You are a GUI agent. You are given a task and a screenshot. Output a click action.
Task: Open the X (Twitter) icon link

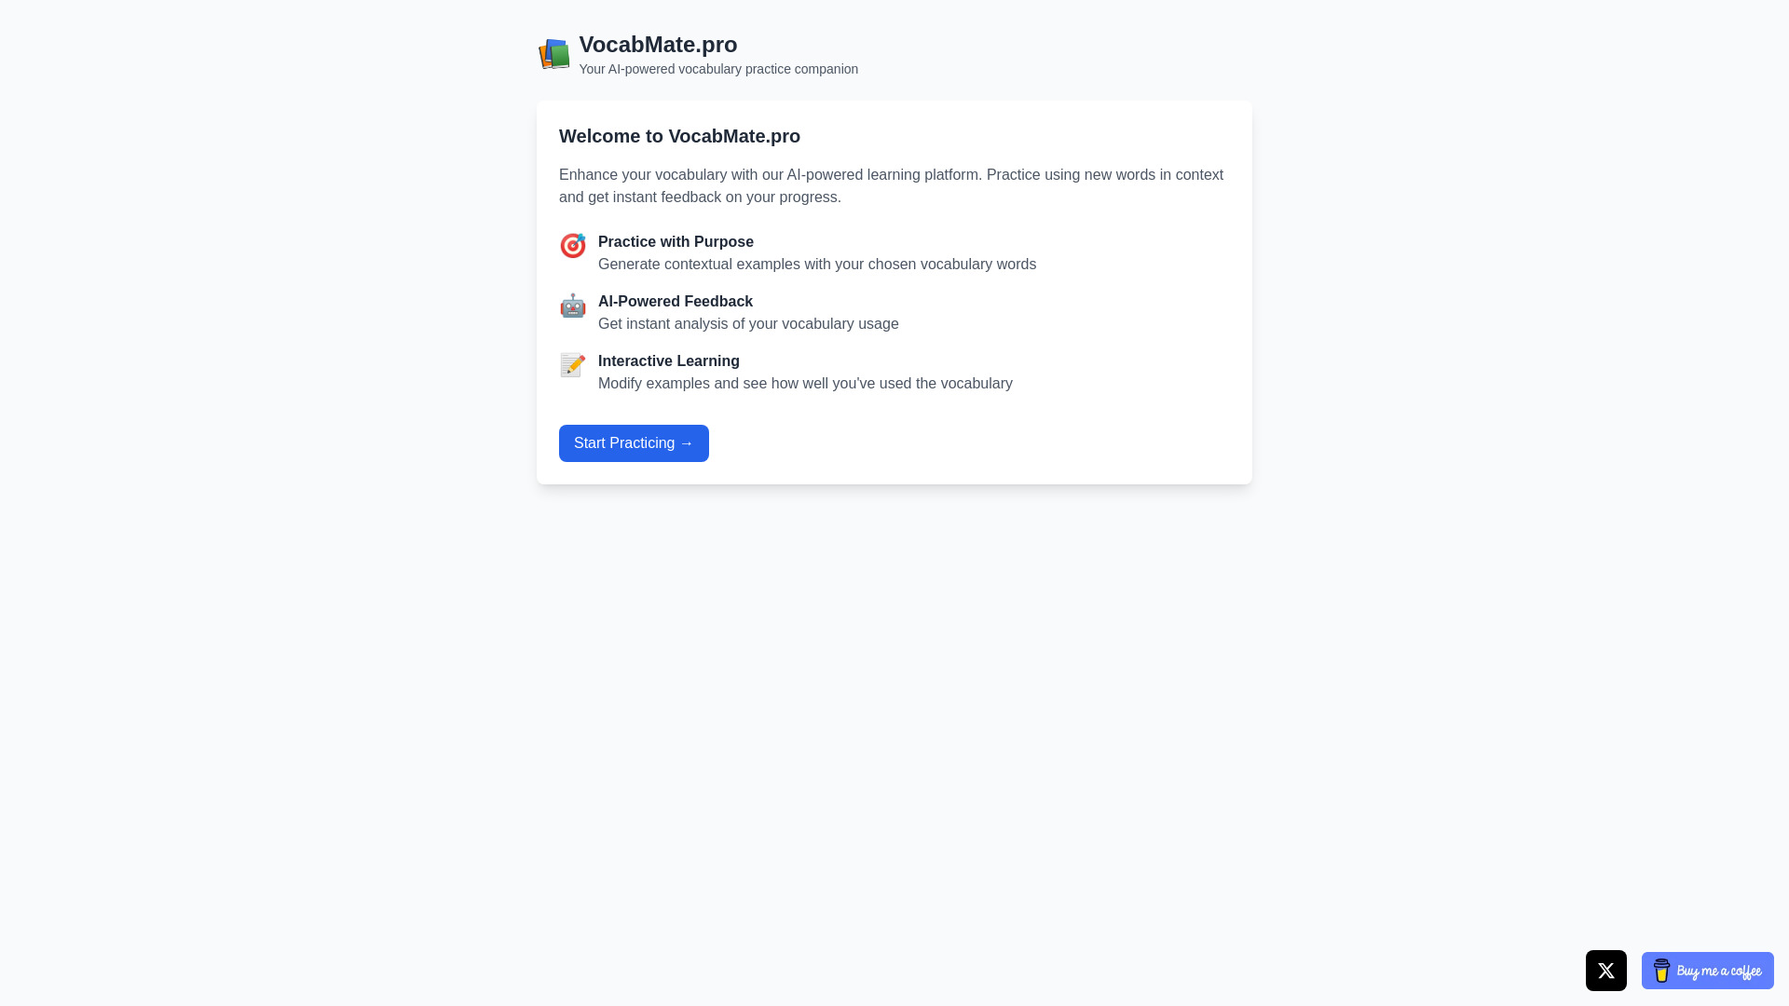coord(1605,971)
